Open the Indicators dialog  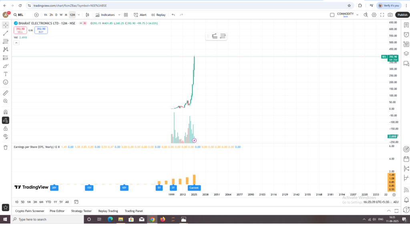(x=105, y=15)
